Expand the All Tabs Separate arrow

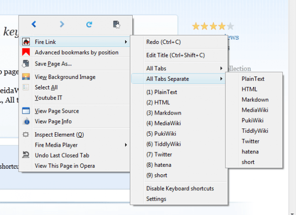(221, 78)
